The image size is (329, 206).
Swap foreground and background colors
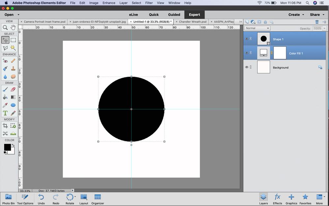13,145
